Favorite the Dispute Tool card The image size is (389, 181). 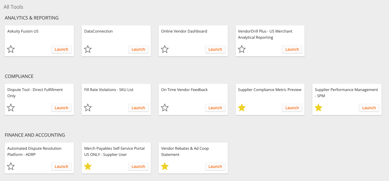11,107
